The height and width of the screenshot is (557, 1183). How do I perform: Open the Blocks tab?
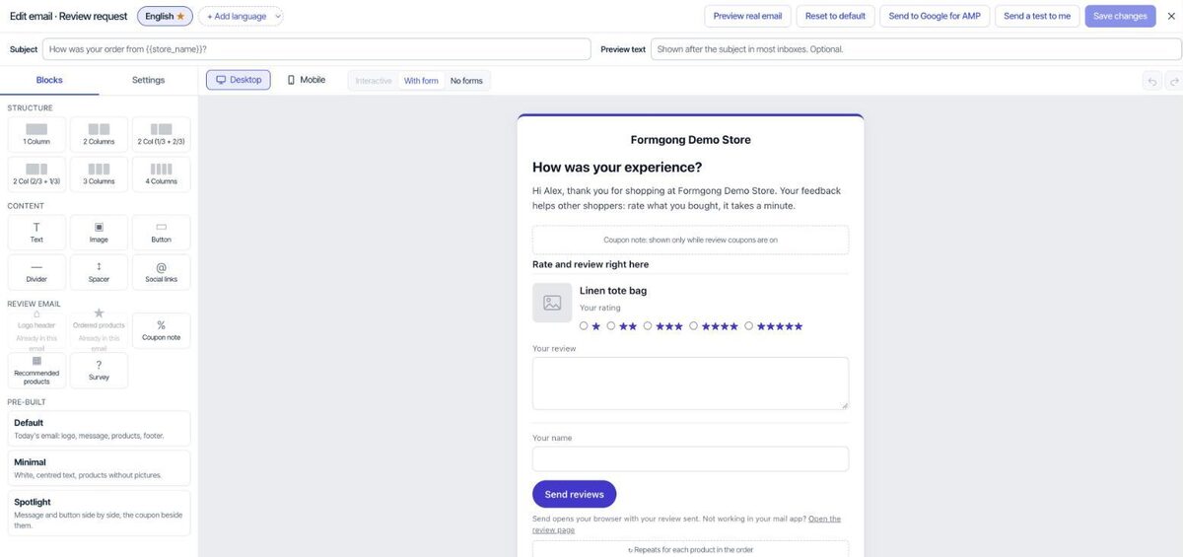pos(49,80)
